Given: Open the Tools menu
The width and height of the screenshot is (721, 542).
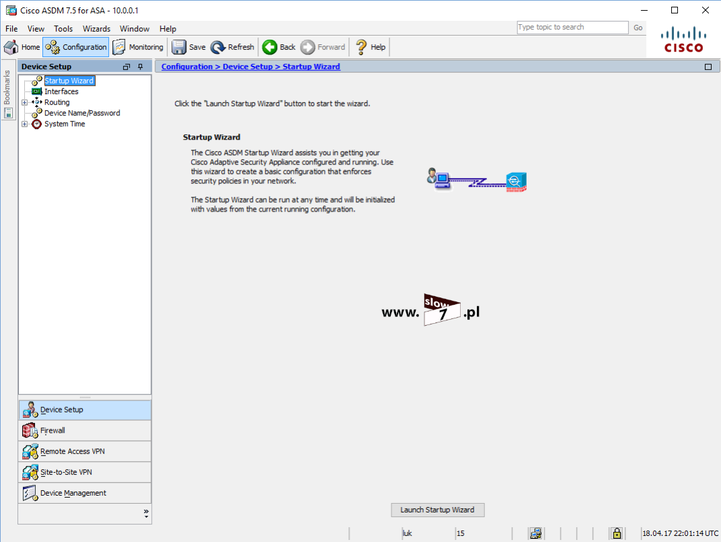Looking at the screenshot, I should pyautogui.click(x=63, y=28).
